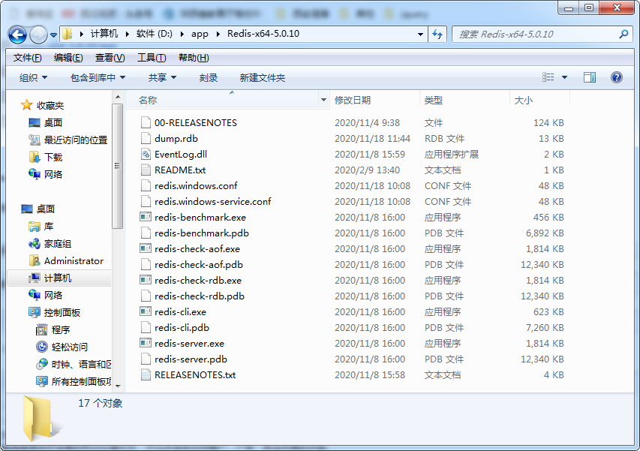
Task: Click the search magnifier icon
Action: point(623,35)
